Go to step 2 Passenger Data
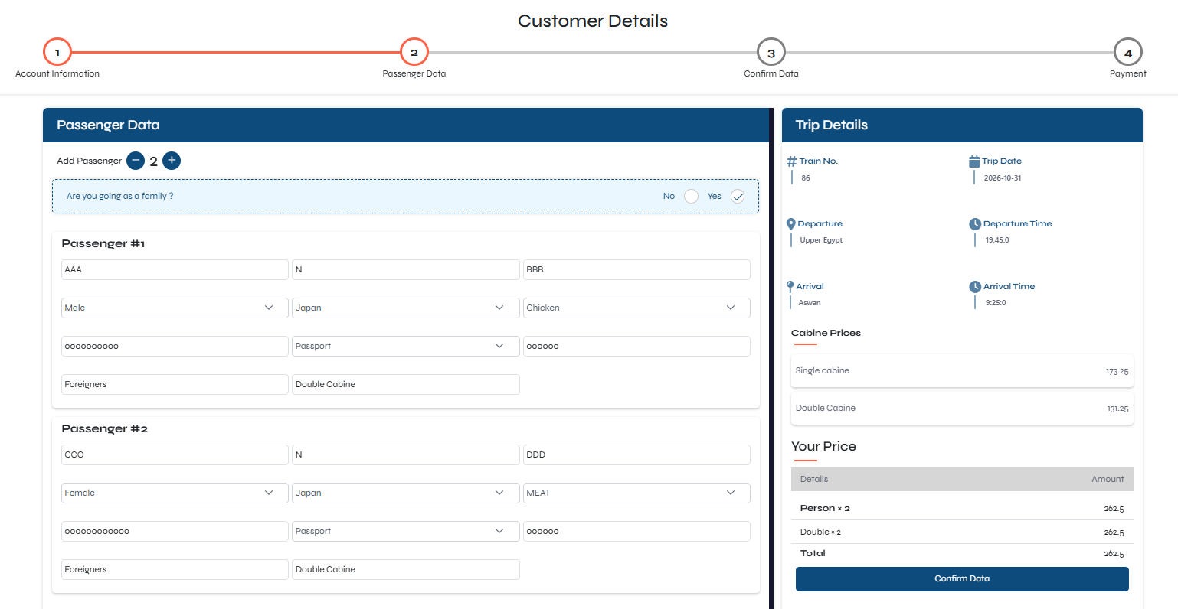1178x609 pixels. [x=414, y=53]
